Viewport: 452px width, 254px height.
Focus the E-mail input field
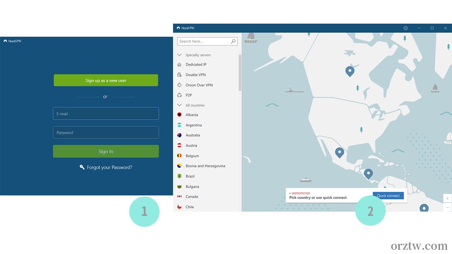pyautogui.click(x=106, y=114)
